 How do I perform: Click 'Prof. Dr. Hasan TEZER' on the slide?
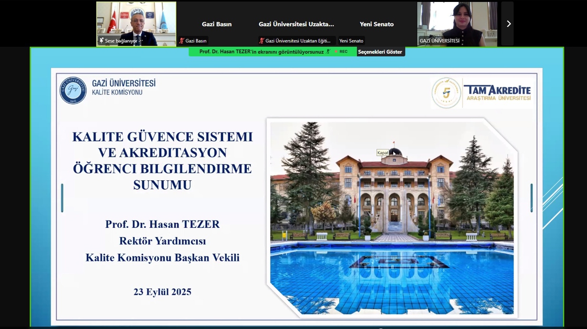coord(163,224)
